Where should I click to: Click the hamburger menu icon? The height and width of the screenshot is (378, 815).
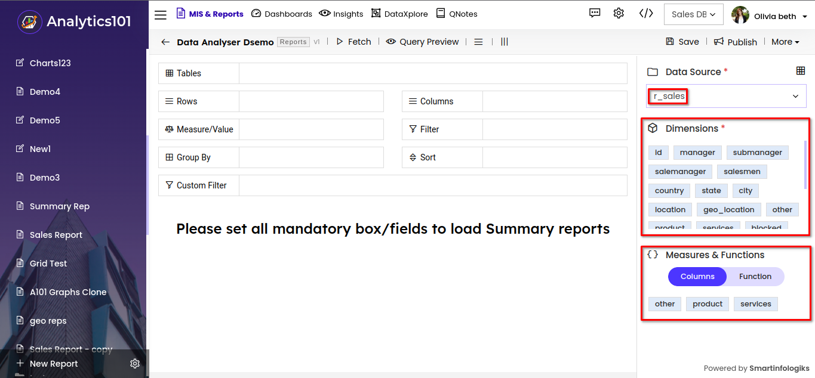pos(161,14)
